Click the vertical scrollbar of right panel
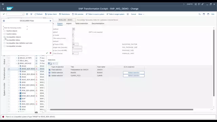The height and width of the screenshot is (122, 217). click(x=214, y=63)
